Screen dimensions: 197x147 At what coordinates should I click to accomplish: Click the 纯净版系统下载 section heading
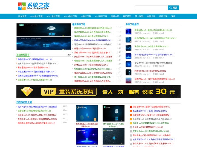[24, 102]
